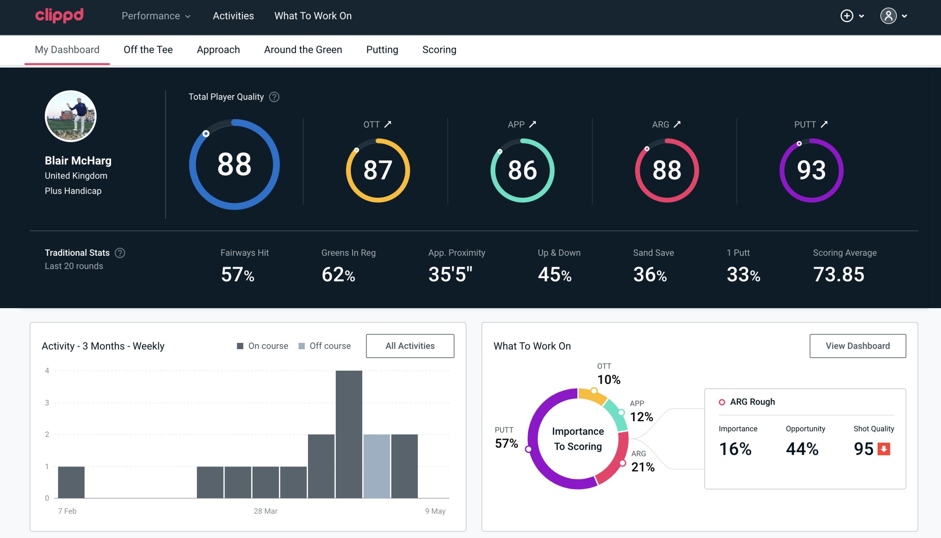This screenshot has width=941, height=538.
Task: Click the add activity plus icon
Action: [x=847, y=16]
